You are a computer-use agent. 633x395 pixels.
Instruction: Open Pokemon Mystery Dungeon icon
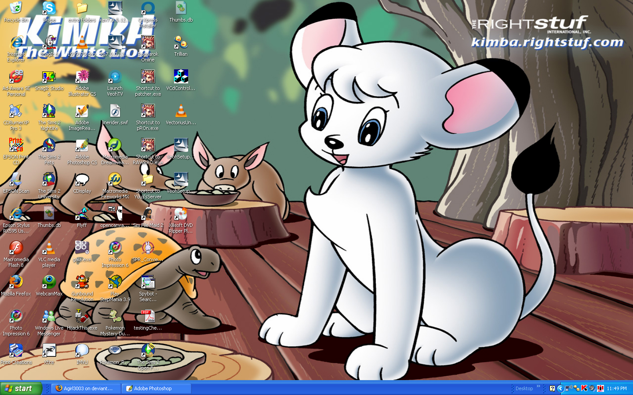tap(115, 323)
